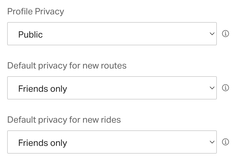Click the 'Profile Privacy' label text

(x=36, y=12)
